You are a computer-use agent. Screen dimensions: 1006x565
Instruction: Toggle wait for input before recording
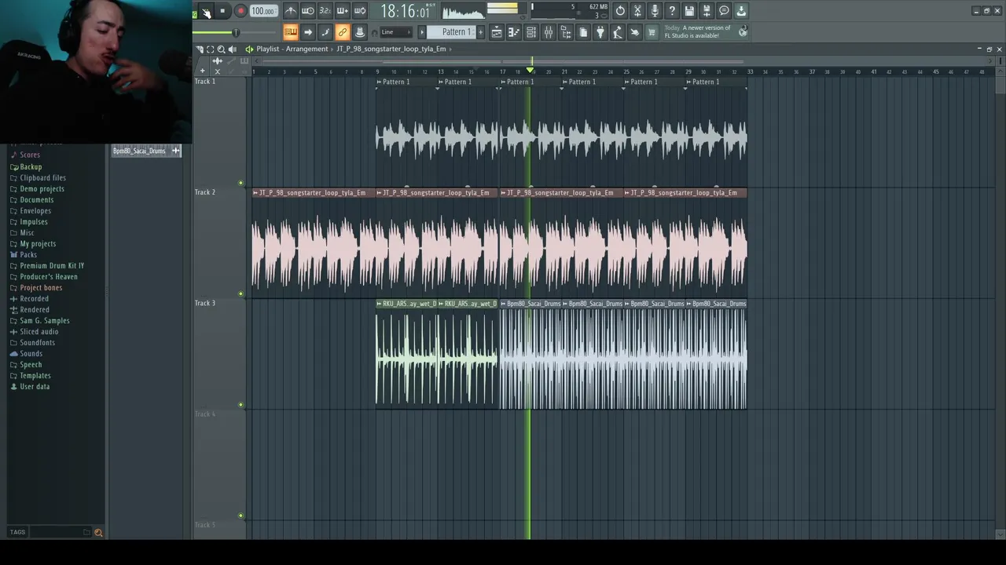pos(308,11)
